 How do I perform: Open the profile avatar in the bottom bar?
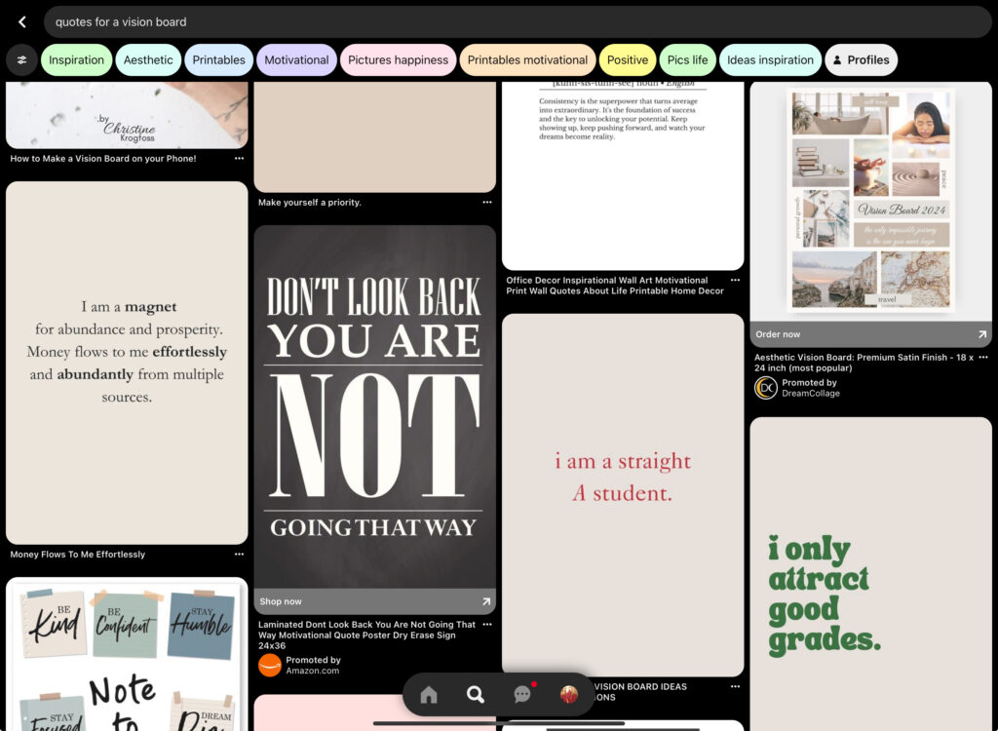click(x=568, y=695)
